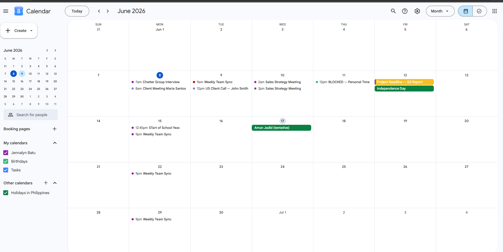The height and width of the screenshot is (252, 503).
Task: Disable Holidays in Philippines calendar
Action: click(x=6, y=193)
